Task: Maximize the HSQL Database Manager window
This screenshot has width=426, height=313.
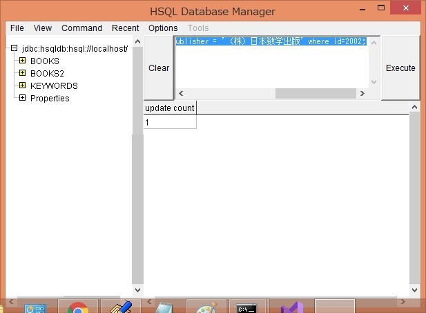Action: 381,8
